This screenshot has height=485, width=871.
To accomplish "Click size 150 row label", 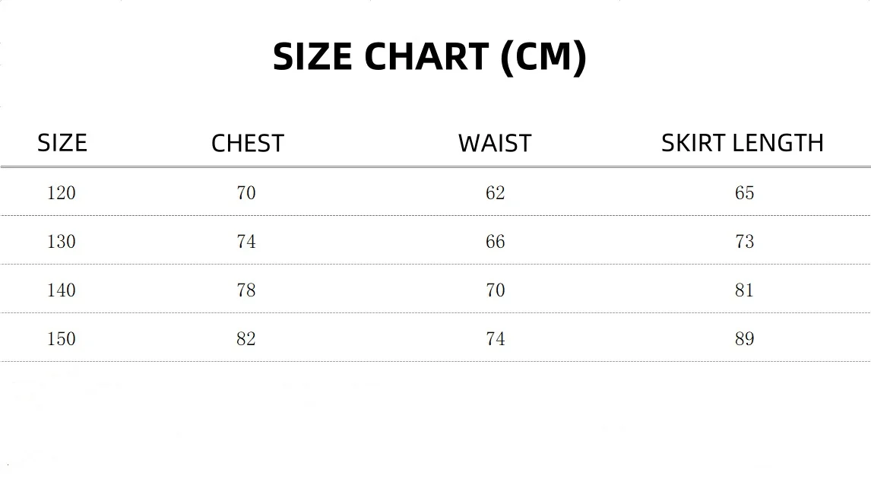I will tap(61, 338).
